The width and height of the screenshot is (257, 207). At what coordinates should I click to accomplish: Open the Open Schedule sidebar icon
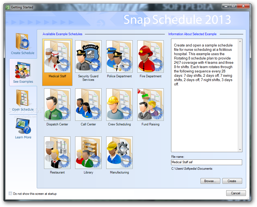point(23,98)
